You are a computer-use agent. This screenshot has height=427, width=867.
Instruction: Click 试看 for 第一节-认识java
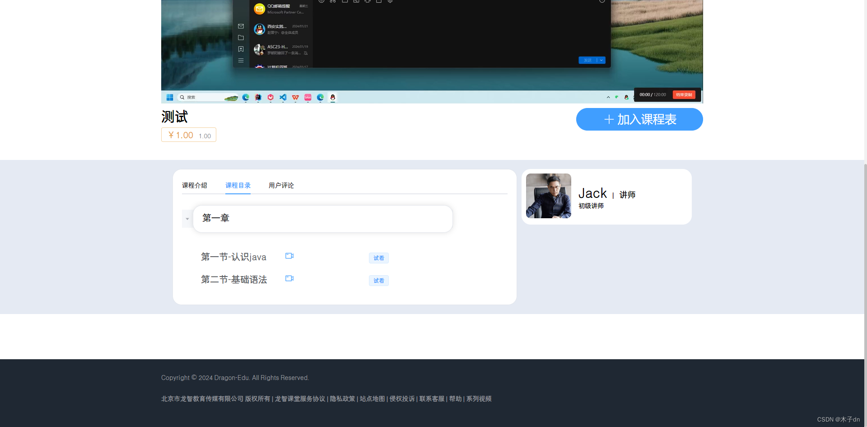click(x=379, y=258)
